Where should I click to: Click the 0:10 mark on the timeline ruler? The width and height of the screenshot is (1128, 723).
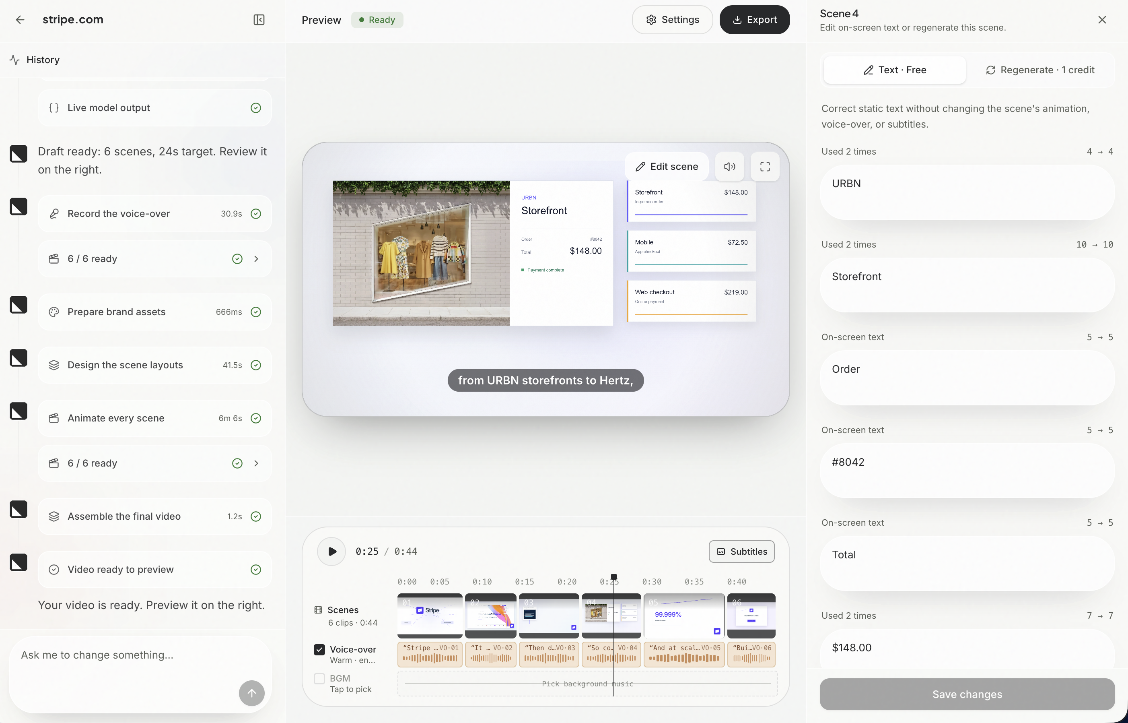pos(482,582)
